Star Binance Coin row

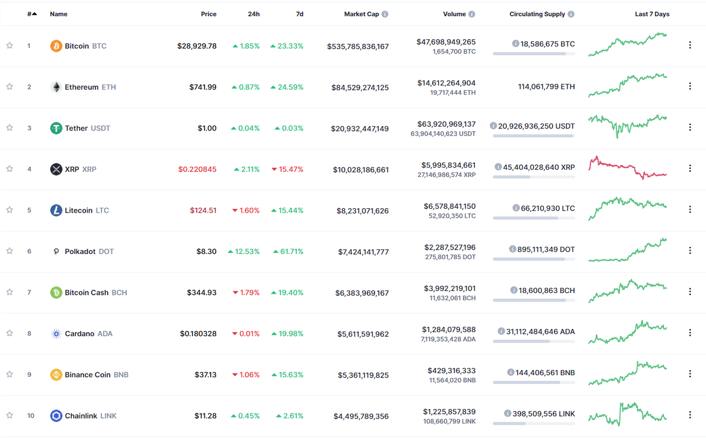(x=9, y=374)
